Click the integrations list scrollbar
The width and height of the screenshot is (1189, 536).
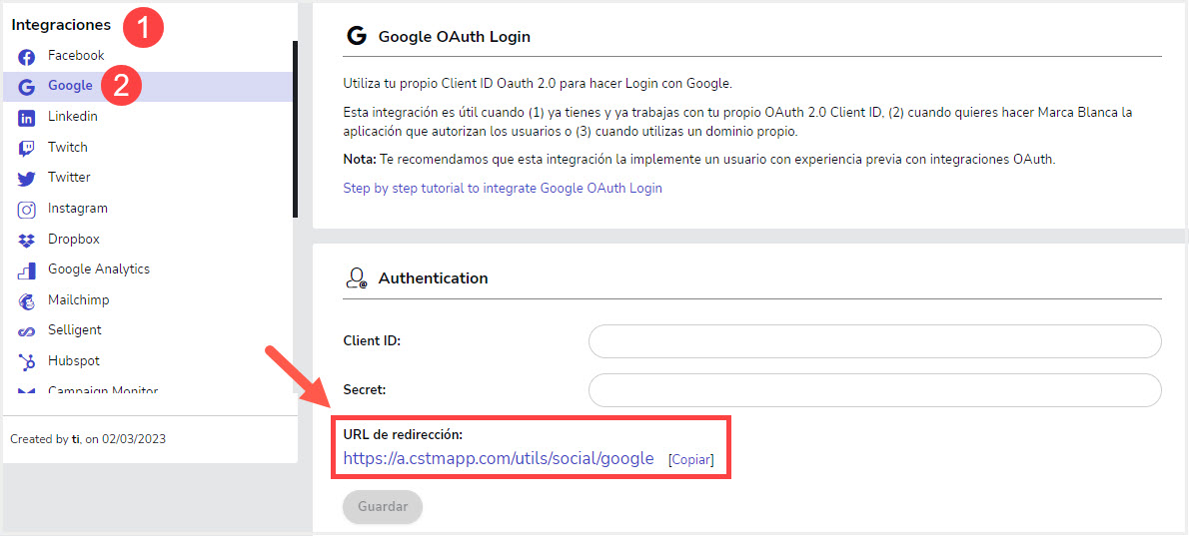pyautogui.click(x=295, y=129)
